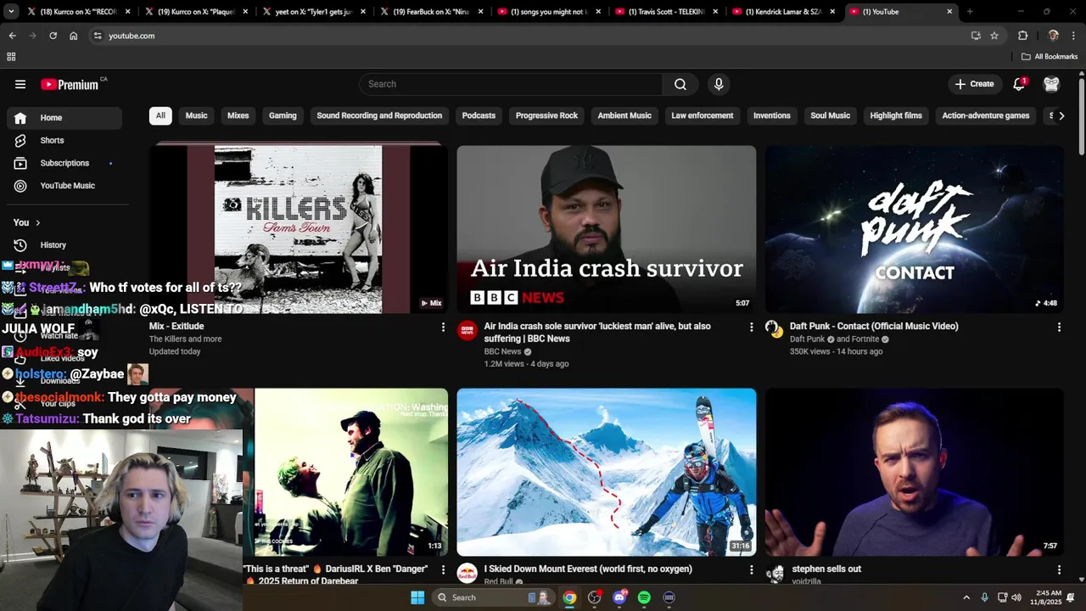Image resolution: width=1086 pixels, height=611 pixels.
Task: Select the Music filter chip
Action: tap(196, 115)
